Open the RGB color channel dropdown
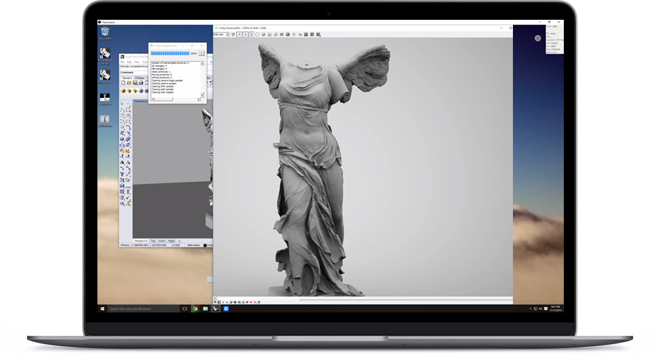The height and width of the screenshot is (356, 659). [221, 34]
